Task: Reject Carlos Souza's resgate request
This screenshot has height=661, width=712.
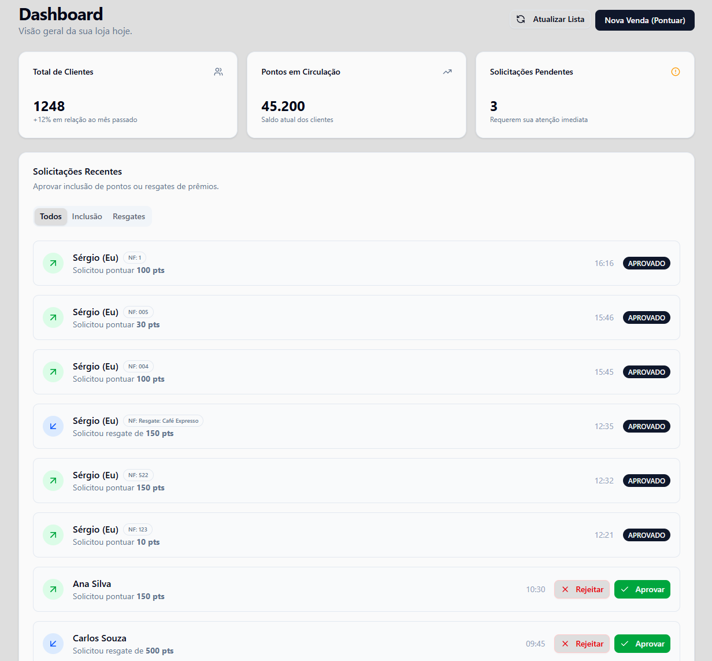Action: pyautogui.click(x=582, y=644)
